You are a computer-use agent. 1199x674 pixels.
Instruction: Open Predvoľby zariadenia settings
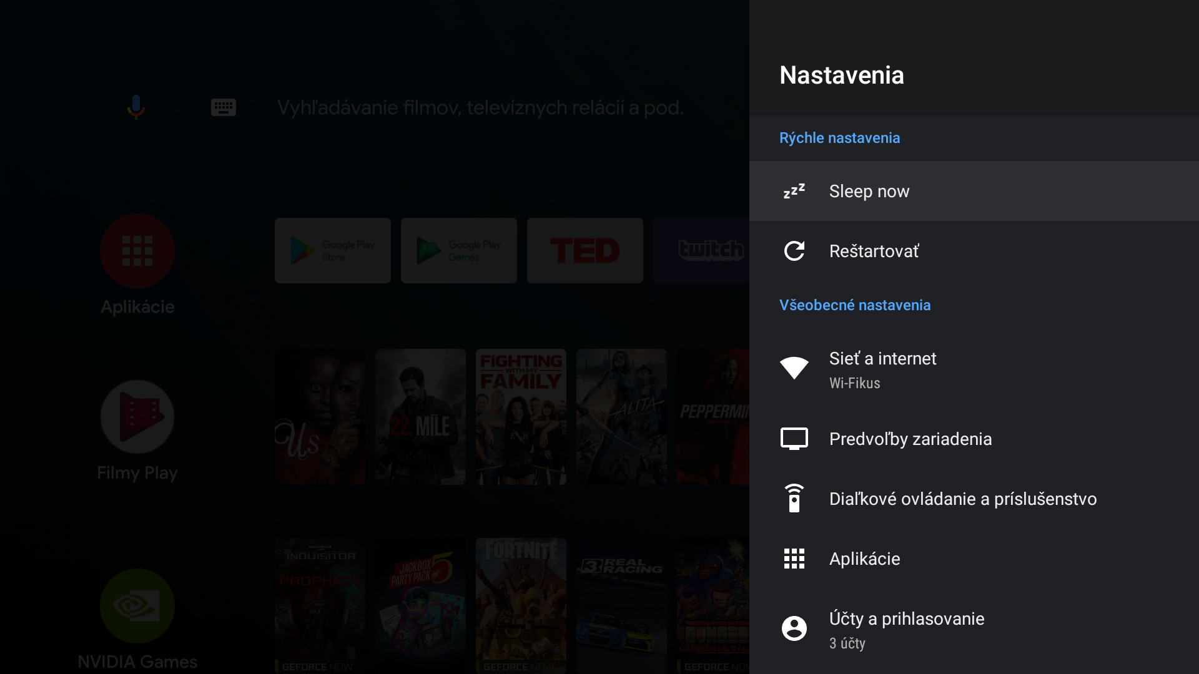point(974,439)
